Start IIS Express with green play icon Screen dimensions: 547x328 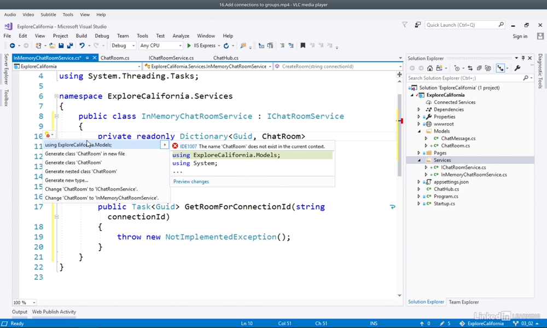pyautogui.click(x=189, y=45)
